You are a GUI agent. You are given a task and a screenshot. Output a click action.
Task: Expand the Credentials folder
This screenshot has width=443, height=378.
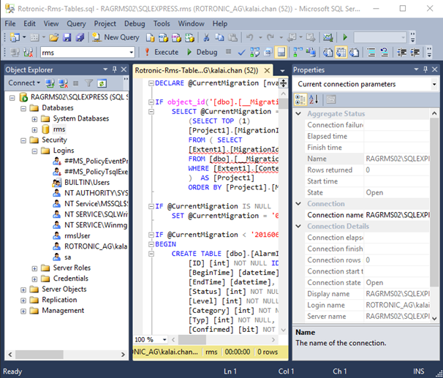[x=34, y=279]
